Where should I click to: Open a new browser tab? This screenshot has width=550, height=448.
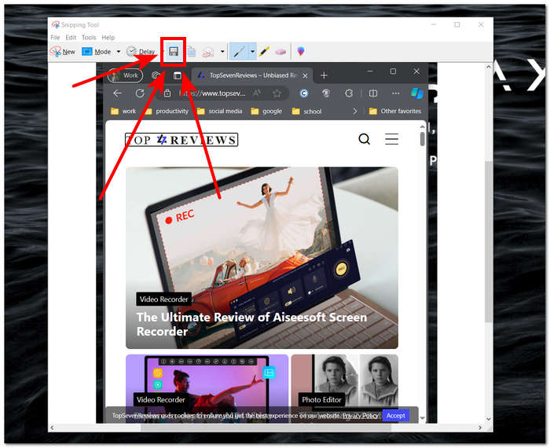click(324, 75)
